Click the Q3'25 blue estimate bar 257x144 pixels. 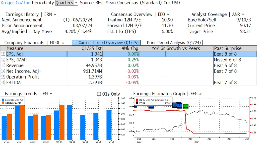tap(96, 126)
